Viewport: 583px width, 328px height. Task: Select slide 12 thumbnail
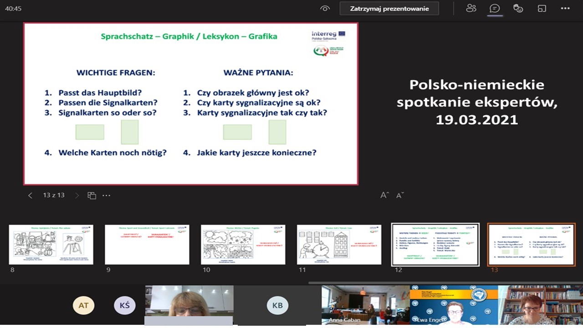435,245
